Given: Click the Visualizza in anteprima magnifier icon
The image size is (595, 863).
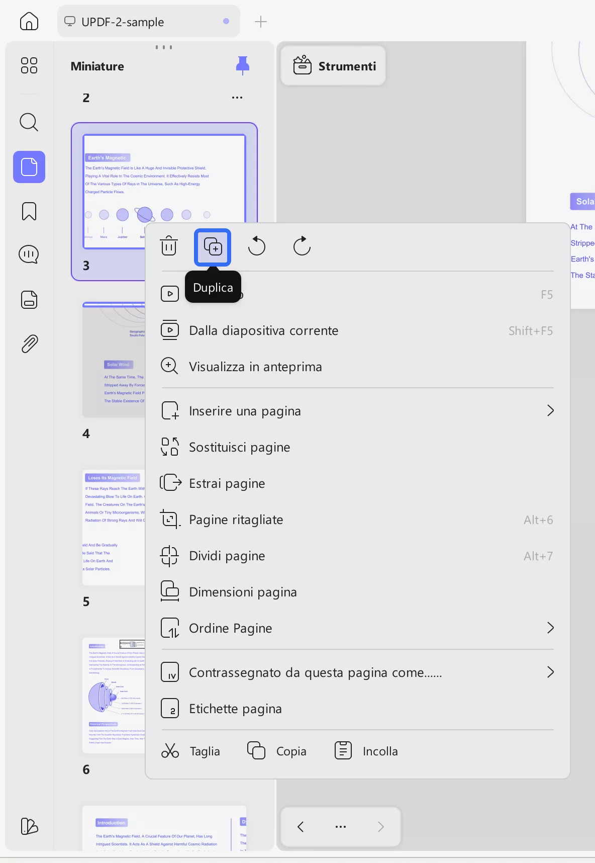Looking at the screenshot, I should [170, 367].
